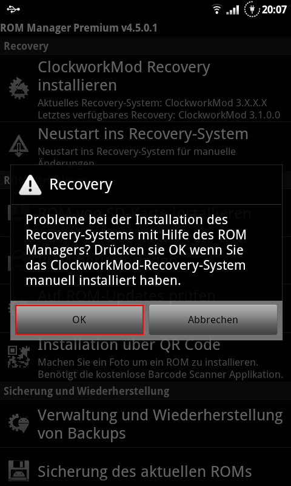Tap the ClockworkMod gear icon

19,88
